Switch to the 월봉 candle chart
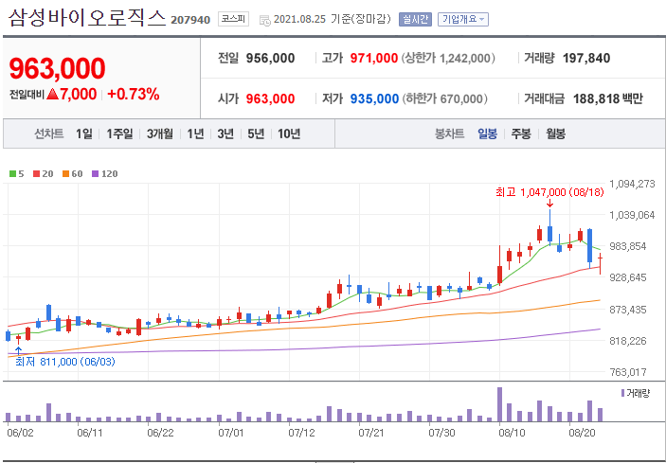This screenshot has height=463, width=666. 555,134
